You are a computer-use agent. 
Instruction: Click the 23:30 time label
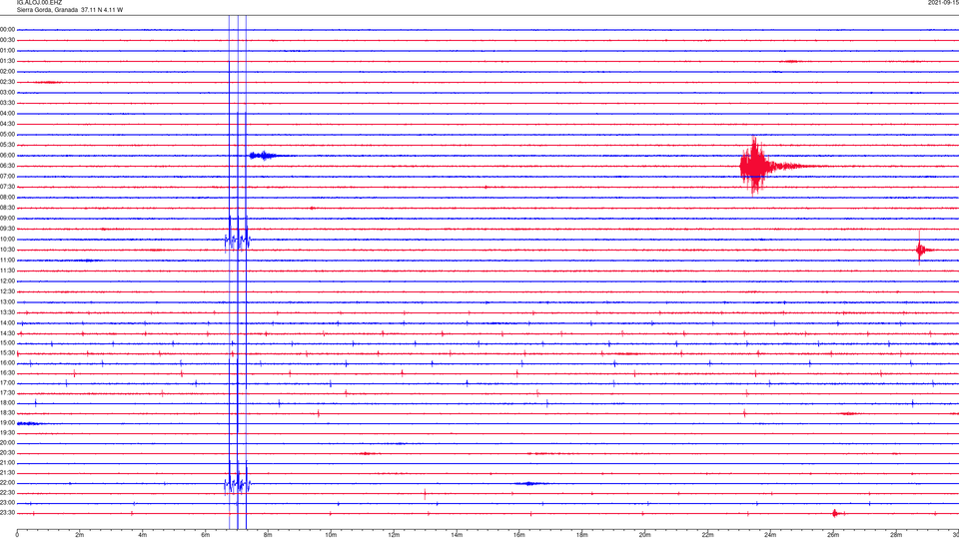pos(7,513)
